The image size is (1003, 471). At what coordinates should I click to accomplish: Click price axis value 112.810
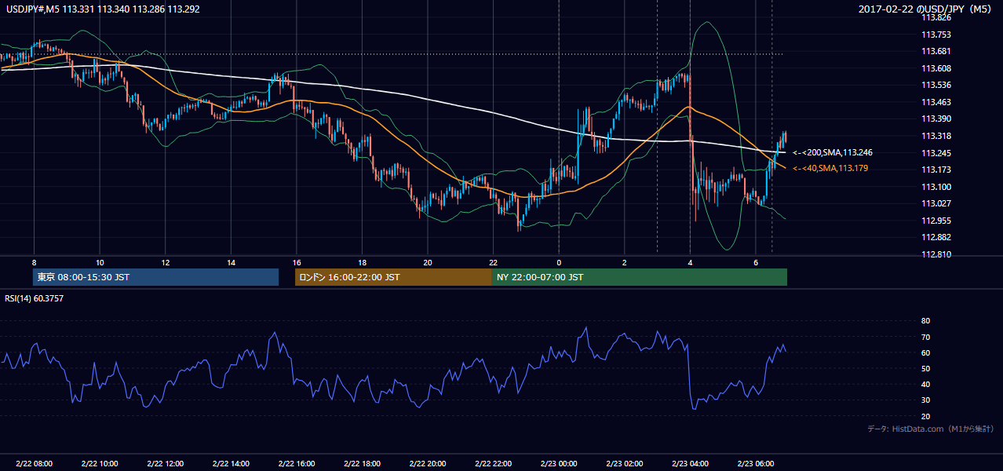(937, 254)
